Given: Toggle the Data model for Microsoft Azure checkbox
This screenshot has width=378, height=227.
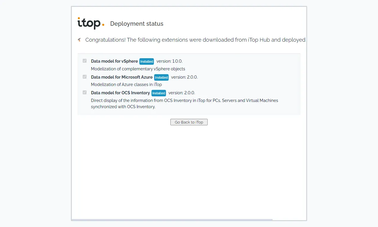Looking at the screenshot, I should [85, 77].
